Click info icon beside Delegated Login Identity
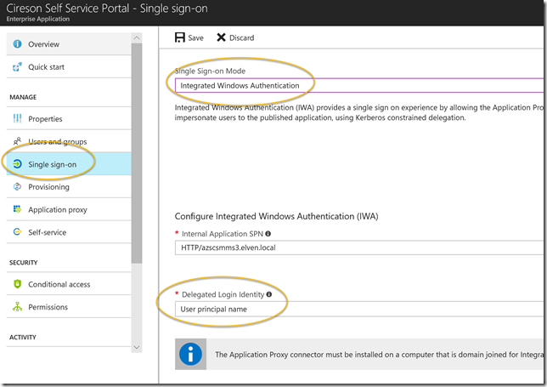The image size is (547, 387). 269,294
